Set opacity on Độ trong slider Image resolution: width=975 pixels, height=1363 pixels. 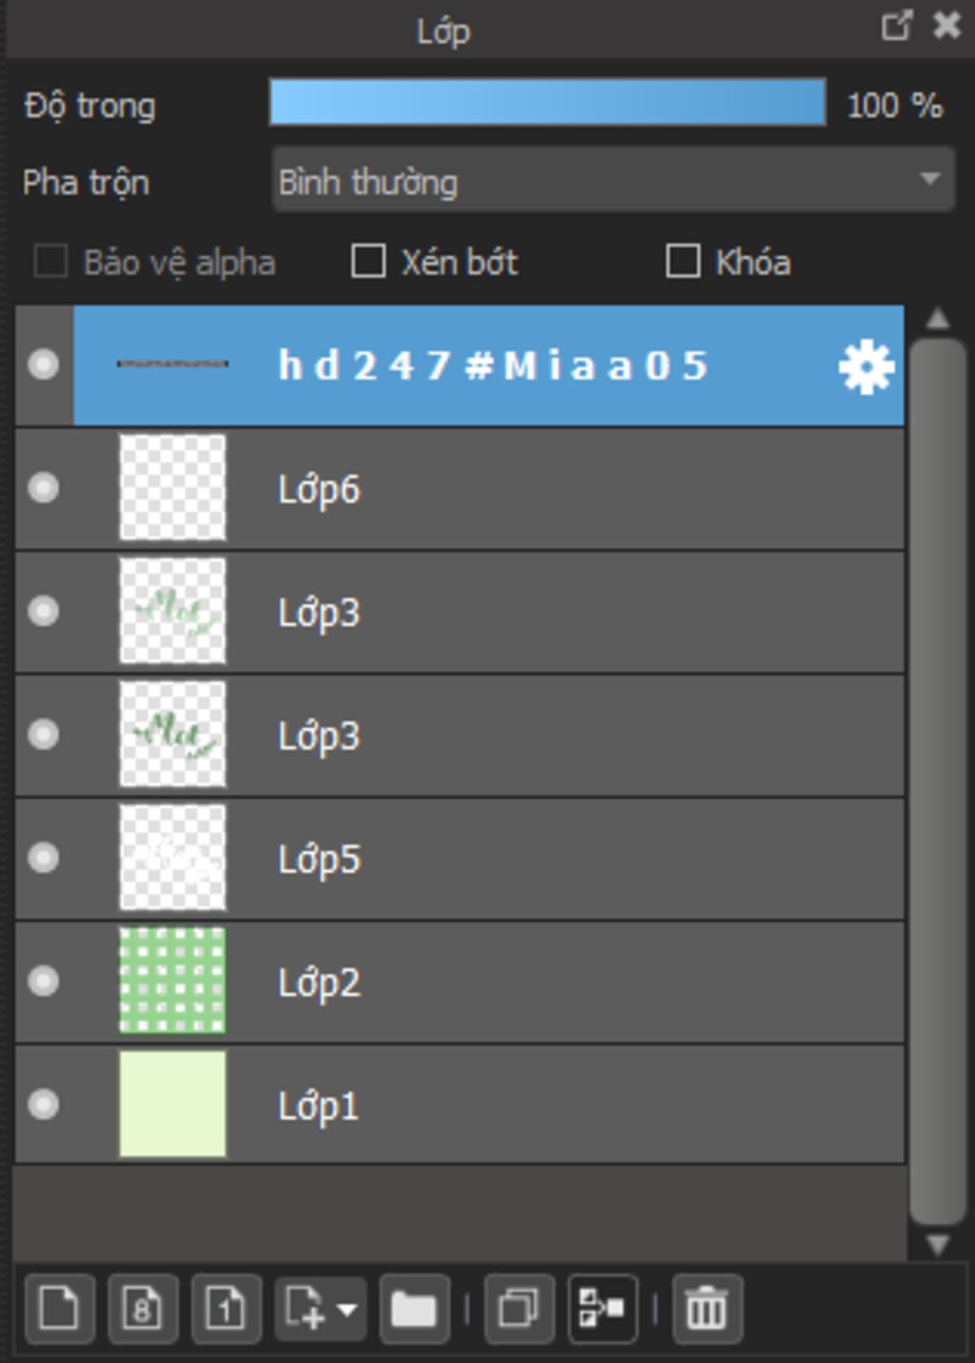547,102
